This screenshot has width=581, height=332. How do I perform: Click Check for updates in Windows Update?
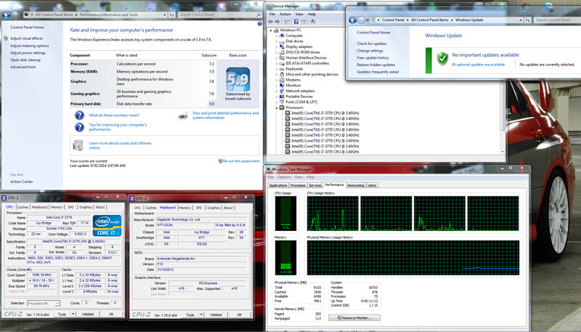click(x=372, y=44)
